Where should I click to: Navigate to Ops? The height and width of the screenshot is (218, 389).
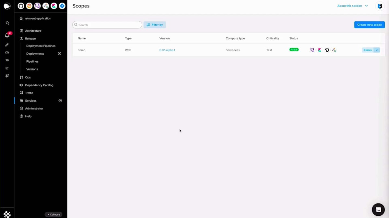pyautogui.click(x=28, y=78)
